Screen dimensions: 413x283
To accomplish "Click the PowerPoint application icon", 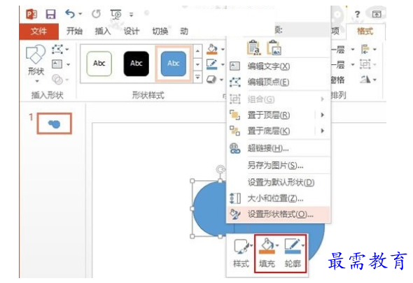I will [x=31, y=14].
